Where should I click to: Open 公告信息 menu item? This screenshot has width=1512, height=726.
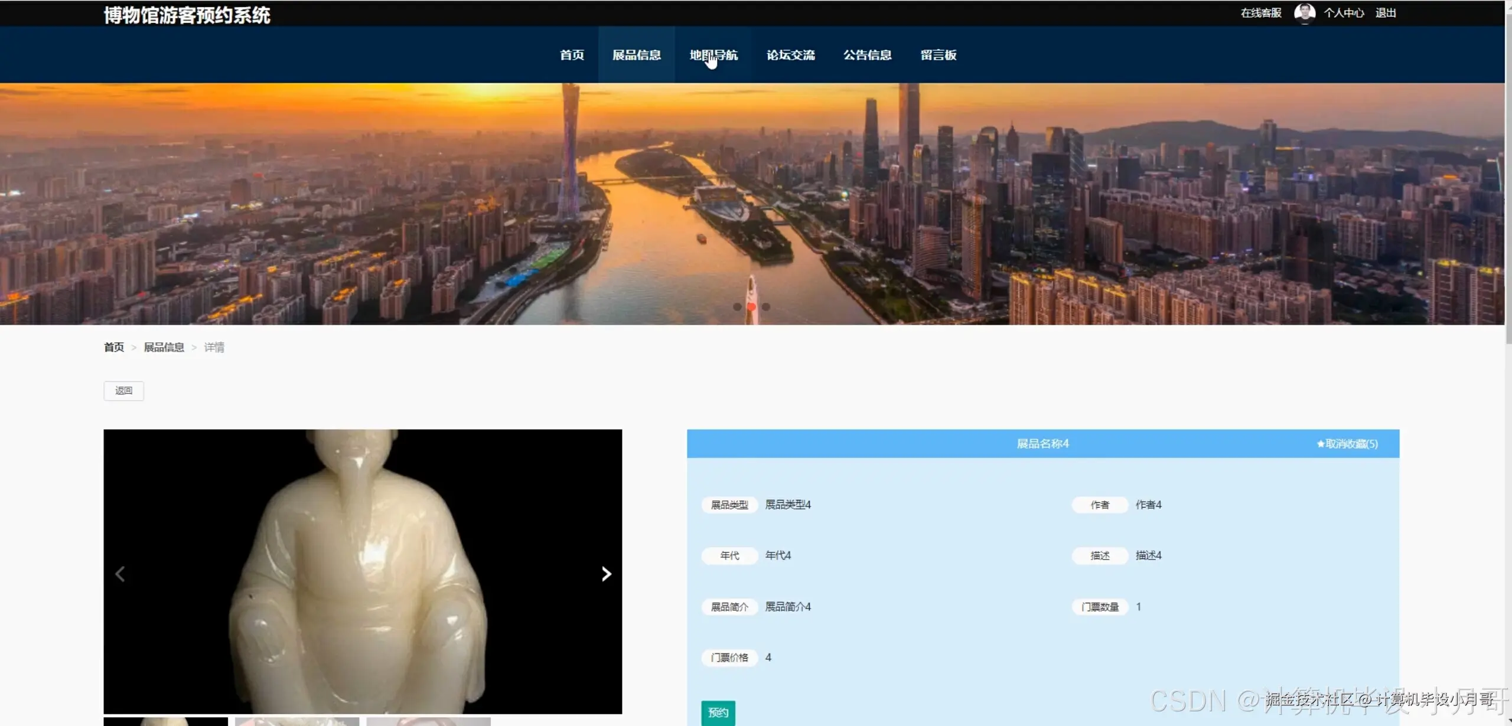pos(867,55)
